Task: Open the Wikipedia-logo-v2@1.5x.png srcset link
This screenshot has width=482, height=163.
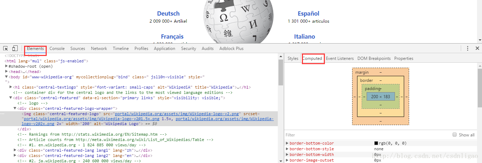Action: 91,119
